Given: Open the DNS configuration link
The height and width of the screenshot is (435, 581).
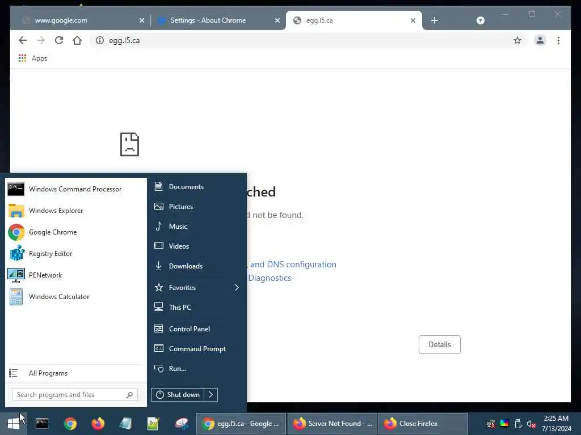Looking at the screenshot, I should click(293, 265).
